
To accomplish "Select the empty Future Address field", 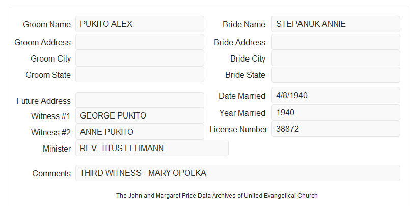I will point(140,100).
